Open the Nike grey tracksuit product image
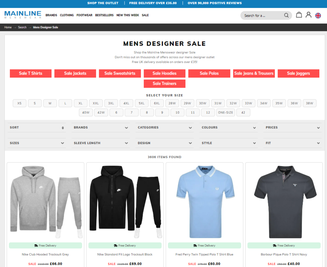This screenshot has width=327, height=267. [x=46, y=202]
